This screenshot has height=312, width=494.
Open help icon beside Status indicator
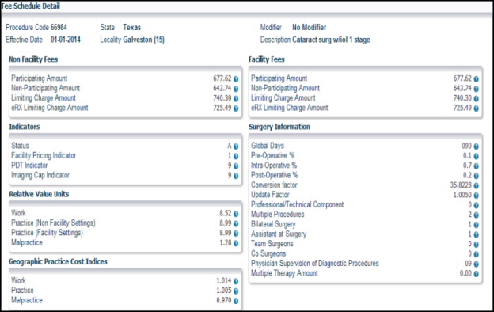click(x=236, y=146)
